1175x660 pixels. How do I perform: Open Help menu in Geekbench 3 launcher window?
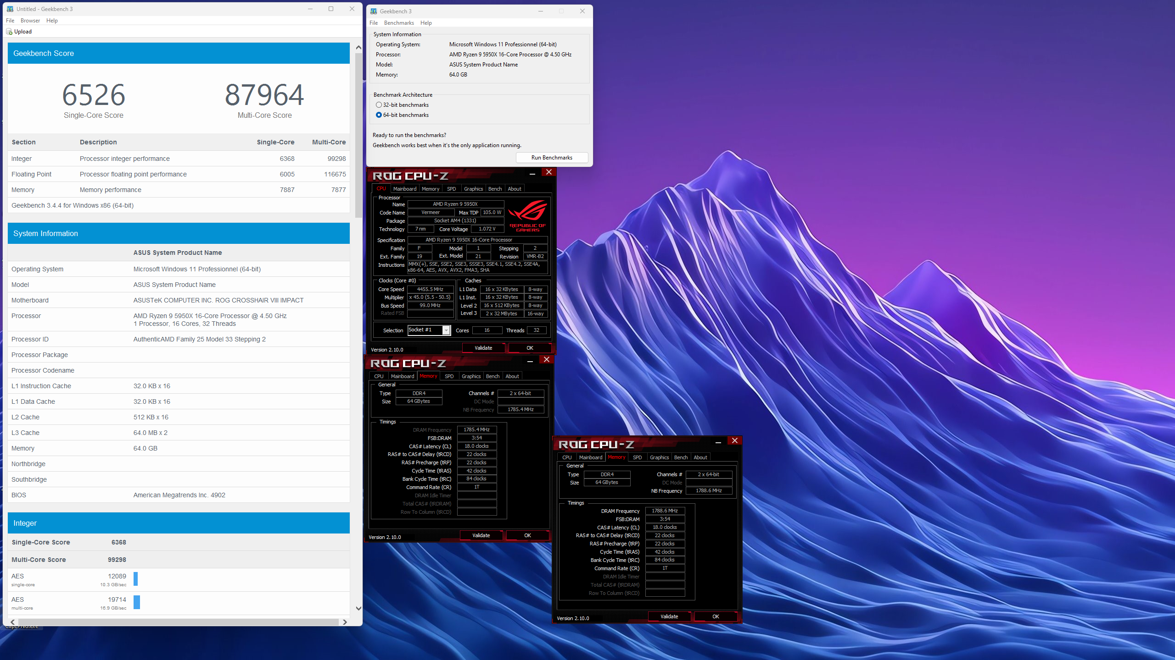(x=426, y=23)
